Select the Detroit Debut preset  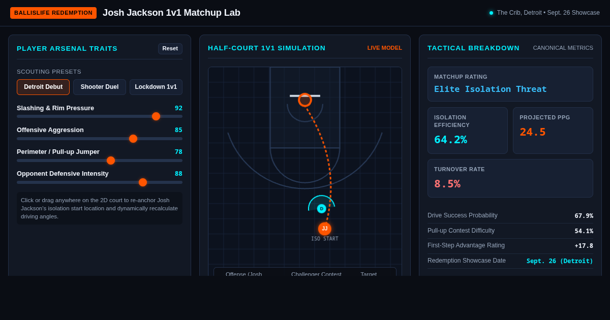click(43, 87)
